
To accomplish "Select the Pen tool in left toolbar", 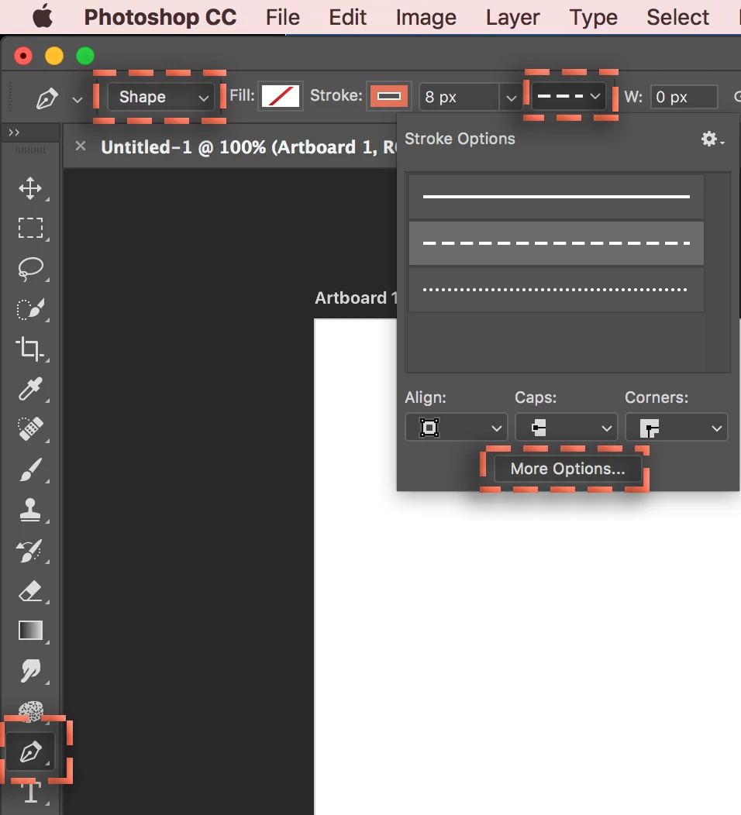I will (30, 751).
